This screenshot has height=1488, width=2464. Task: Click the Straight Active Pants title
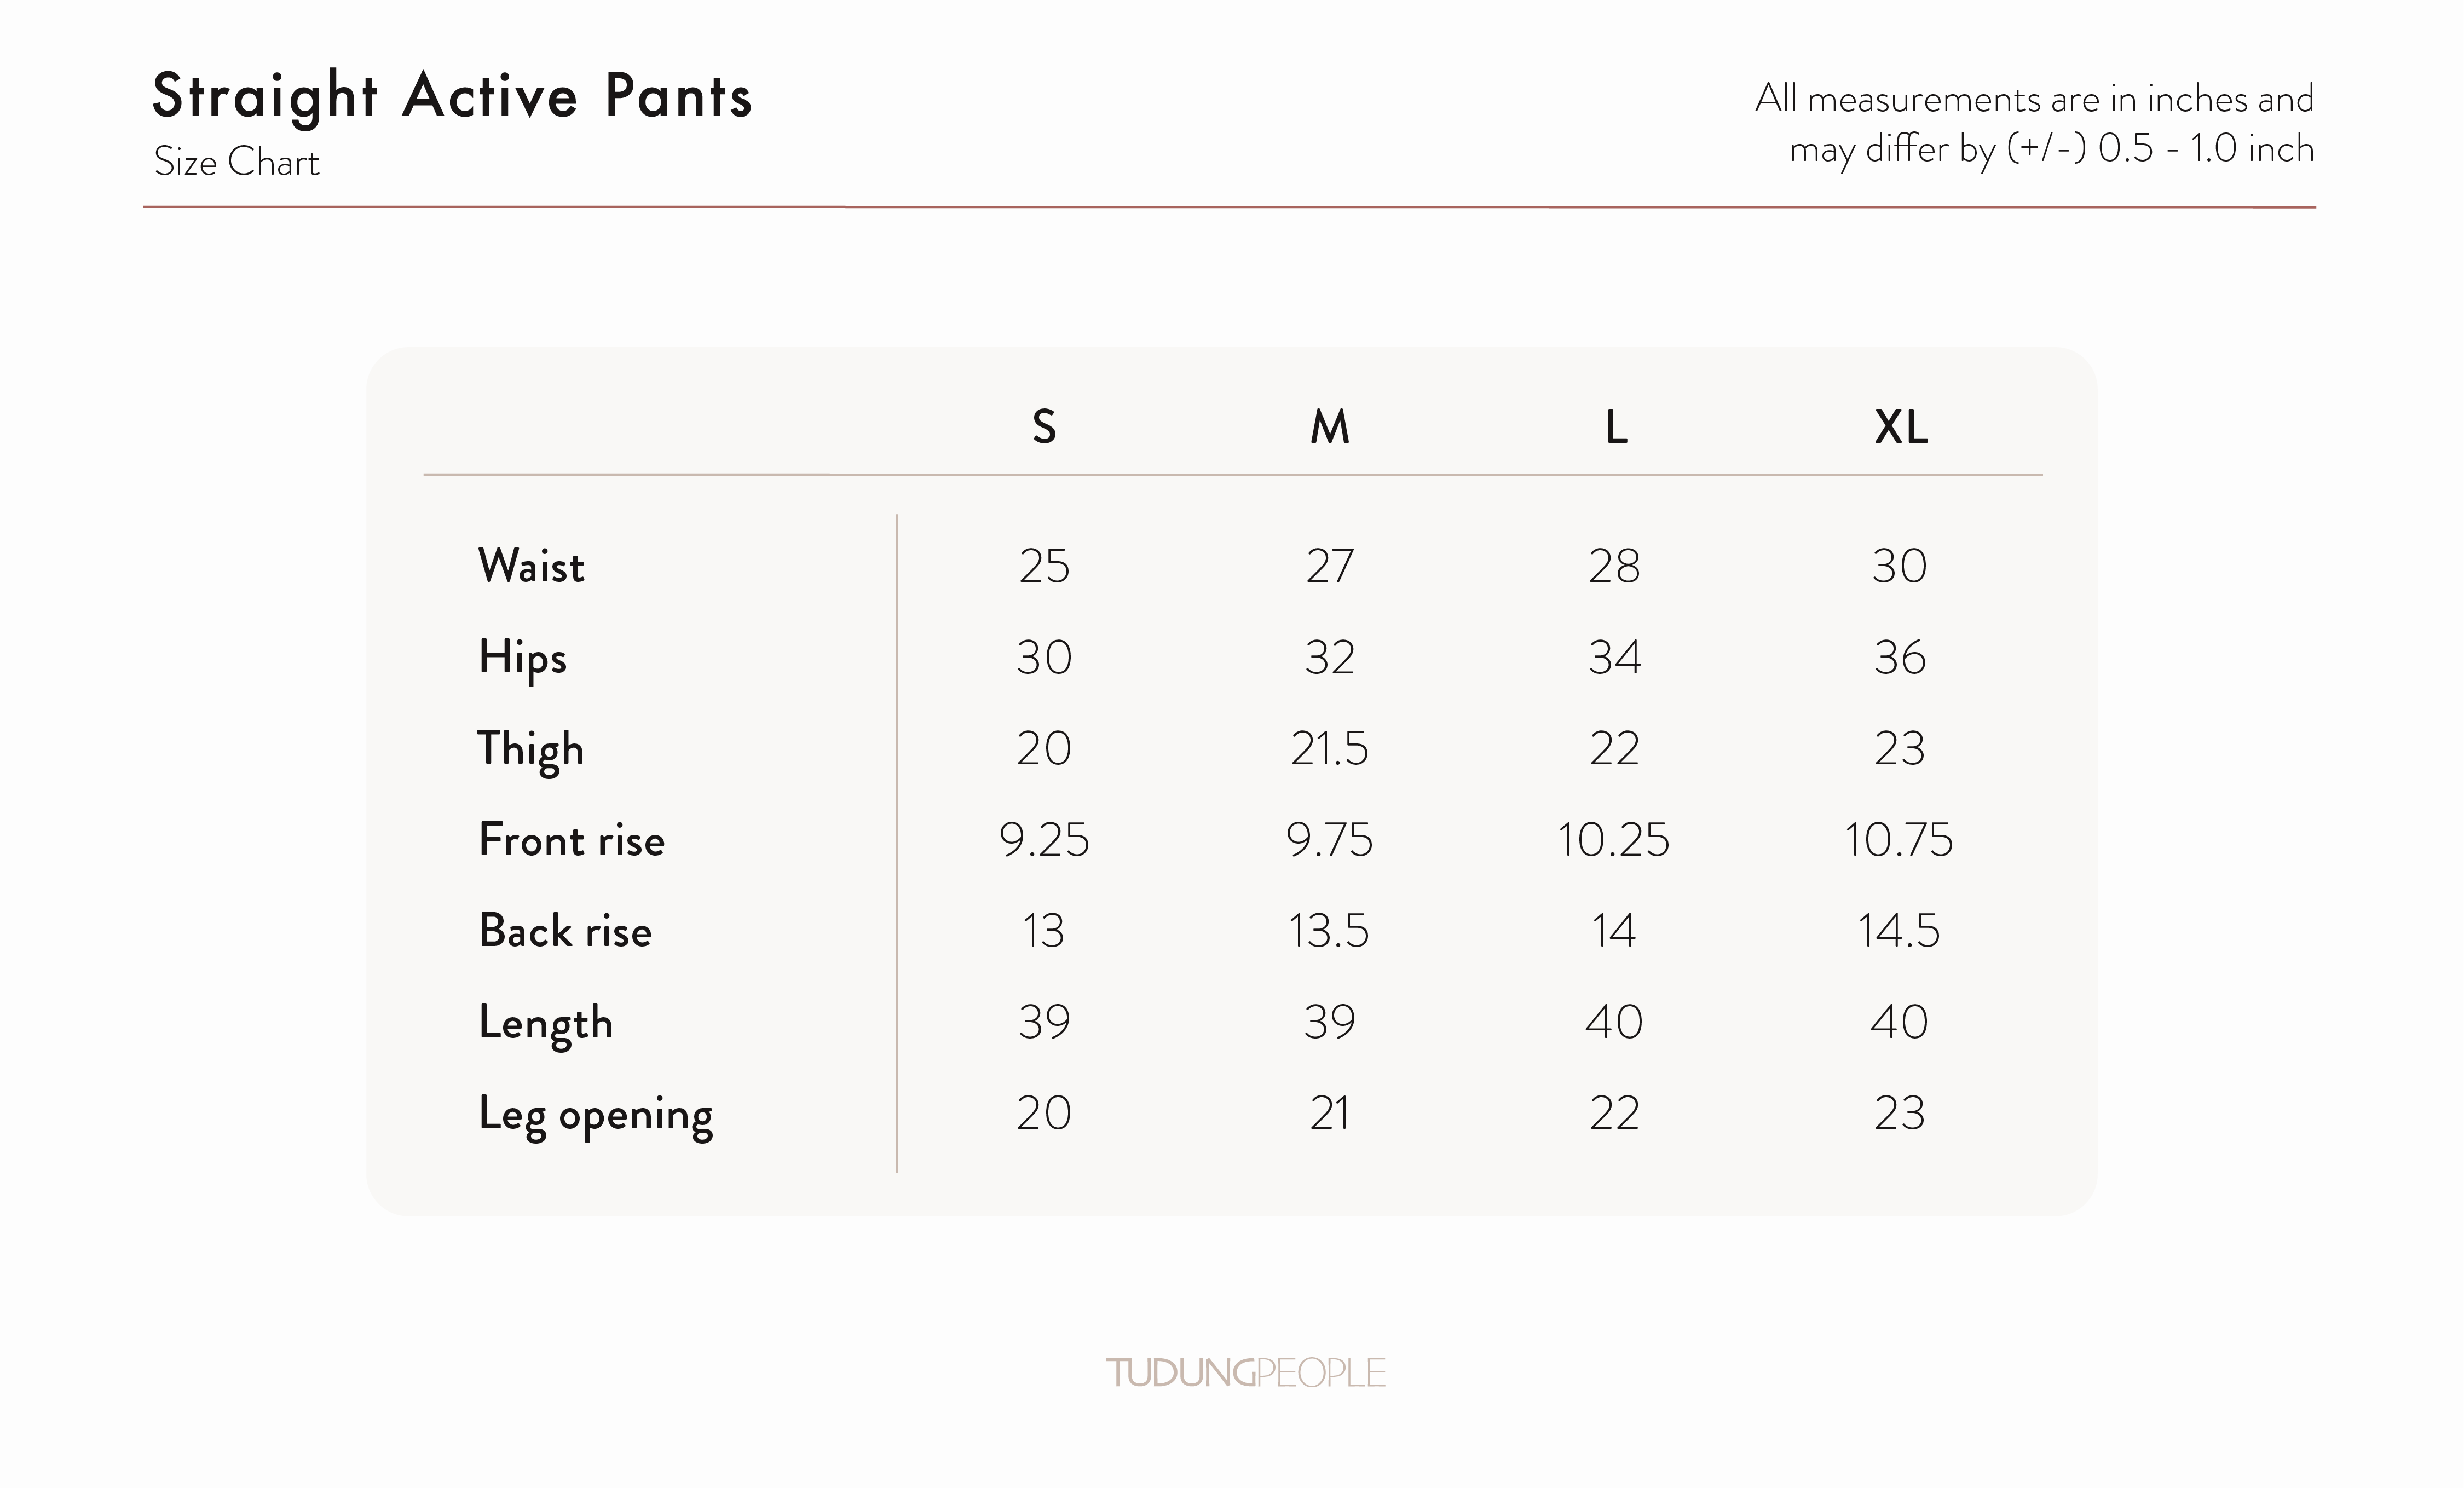pos(452,98)
